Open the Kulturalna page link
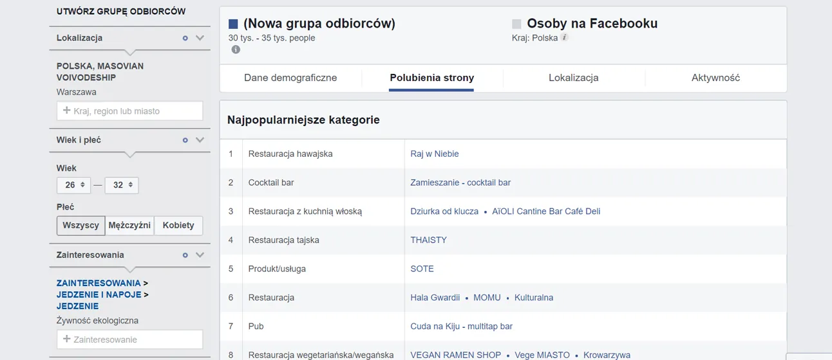The width and height of the screenshot is (832, 360). pyautogui.click(x=533, y=298)
